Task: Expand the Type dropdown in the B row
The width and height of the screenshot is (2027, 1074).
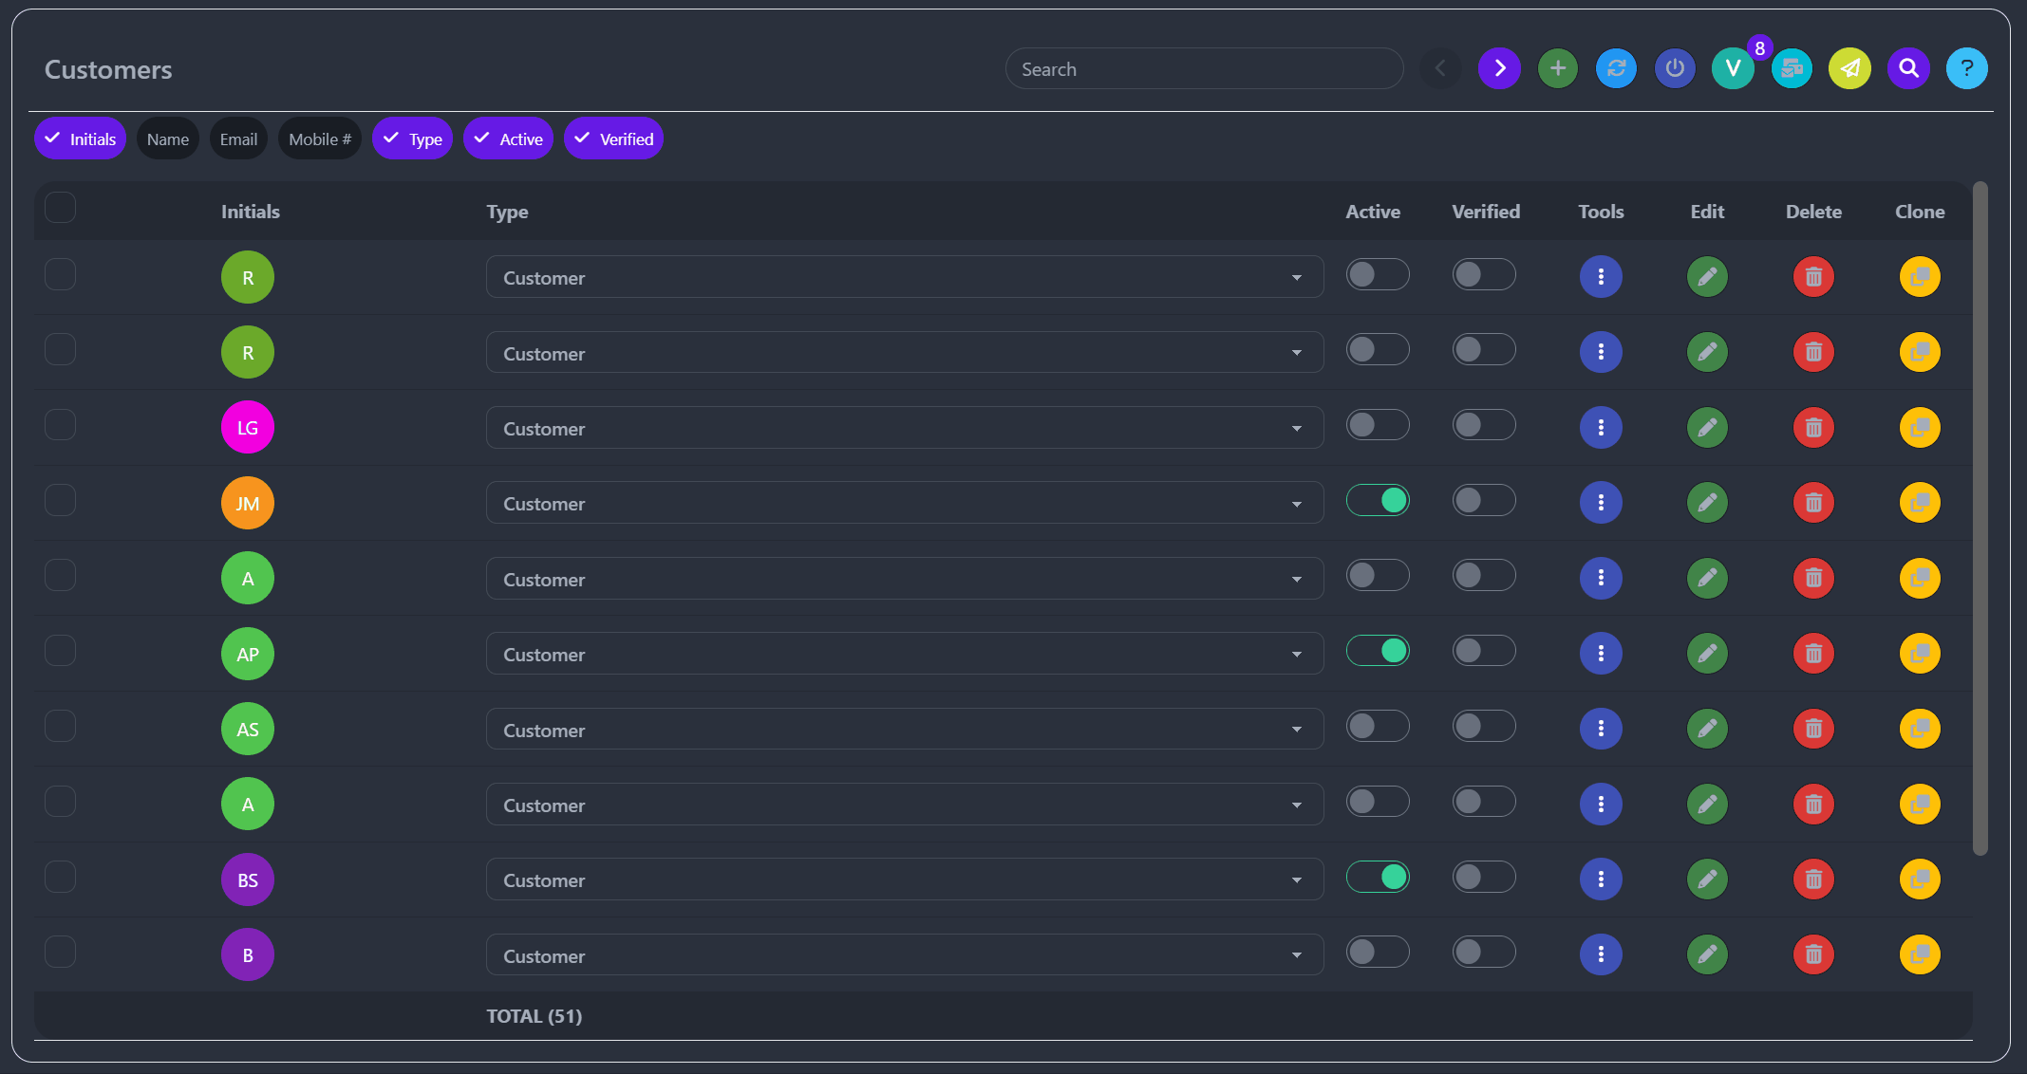Action: coord(904,955)
